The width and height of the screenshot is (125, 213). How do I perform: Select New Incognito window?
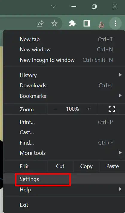64,60
